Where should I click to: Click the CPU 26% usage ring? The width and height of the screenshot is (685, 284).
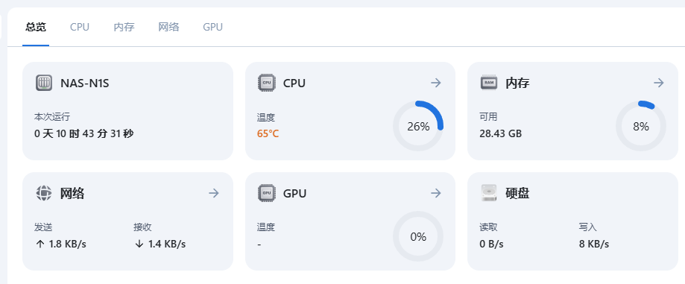click(x=418, y=126)
